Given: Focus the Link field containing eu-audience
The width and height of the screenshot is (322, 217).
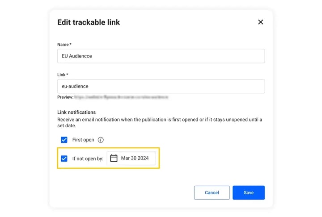Looking at the screenshot, I should [x=161, y=86].
